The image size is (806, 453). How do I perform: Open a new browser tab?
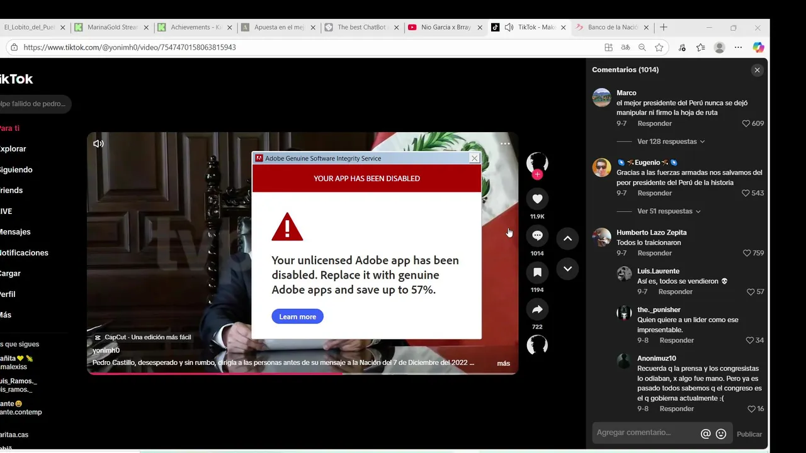coord(663,27)
